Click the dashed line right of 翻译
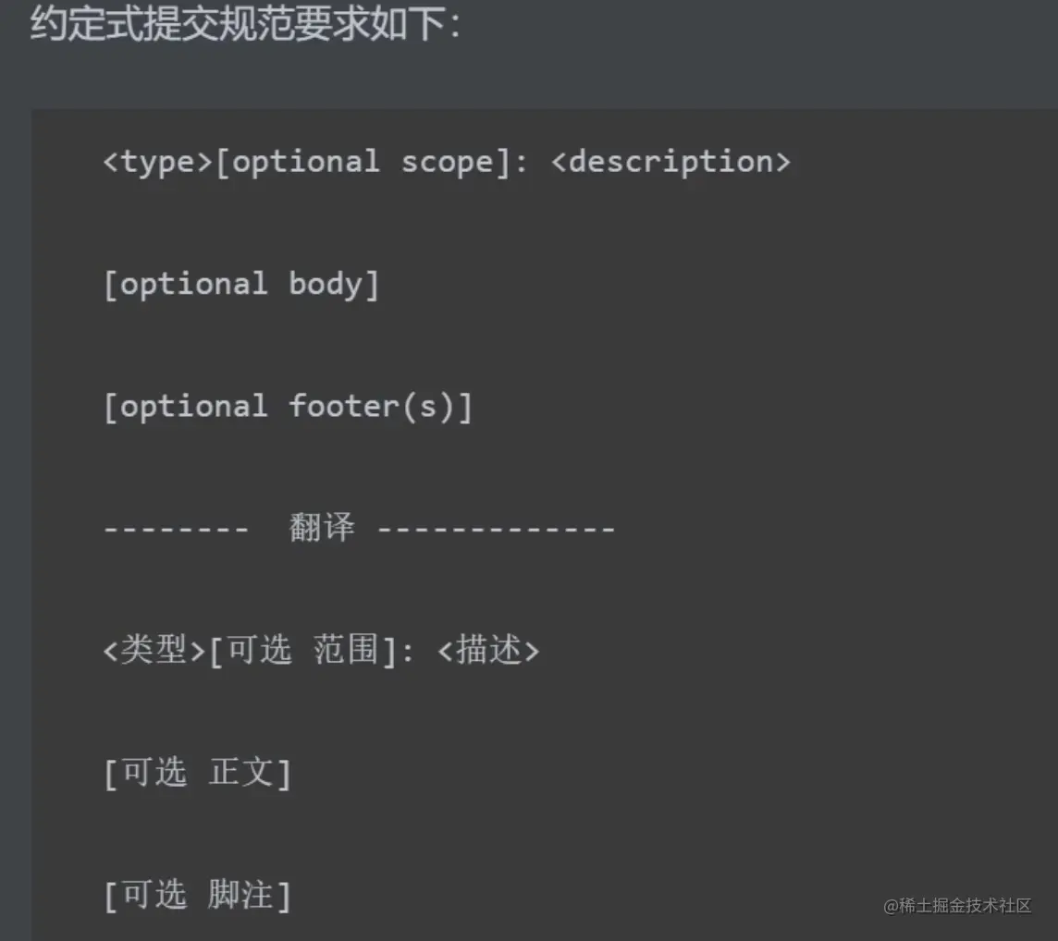This screenshot has width=1058, height=941. (497, 529)
